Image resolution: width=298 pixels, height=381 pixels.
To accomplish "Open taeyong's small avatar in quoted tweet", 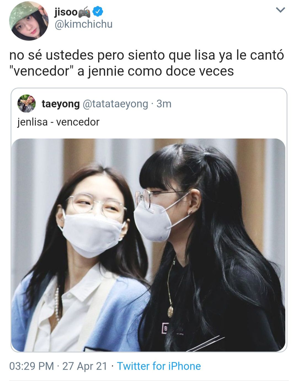I will [x=26, y=104].
